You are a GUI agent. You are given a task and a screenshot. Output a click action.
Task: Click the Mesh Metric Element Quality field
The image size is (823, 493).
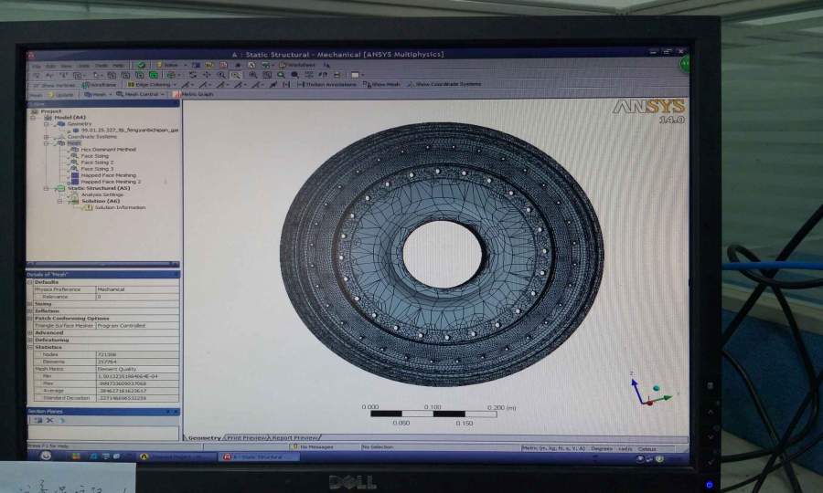137,369
